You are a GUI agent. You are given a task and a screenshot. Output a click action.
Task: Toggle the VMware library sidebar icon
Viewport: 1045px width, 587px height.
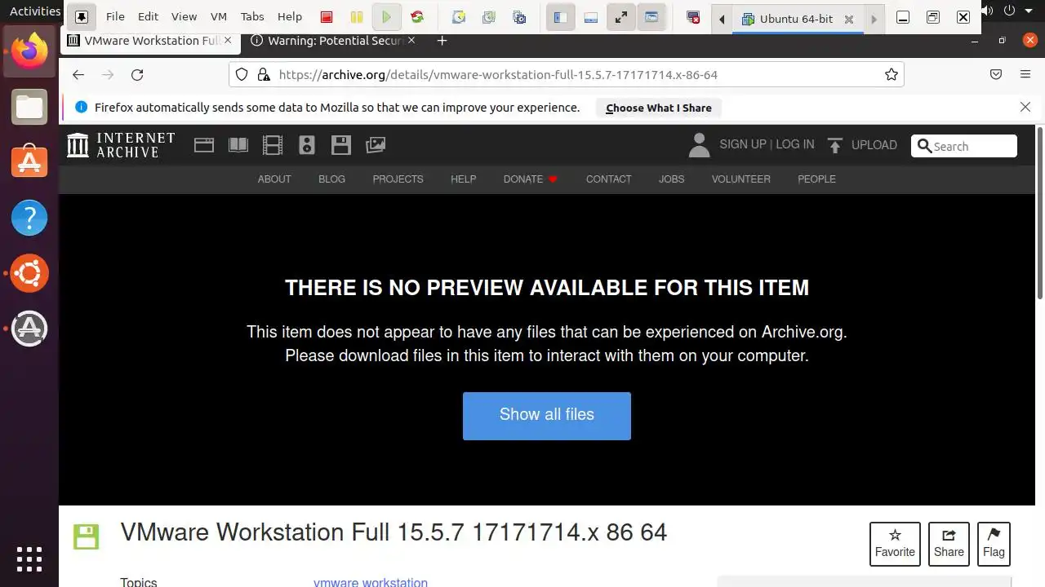tap(560, 17)
